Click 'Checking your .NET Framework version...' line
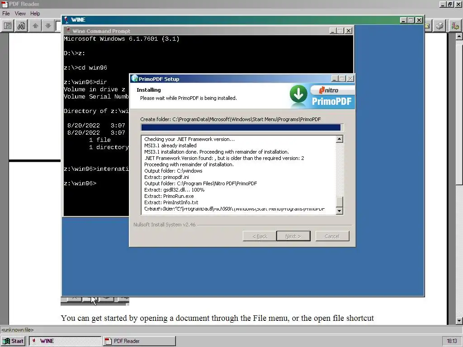The width and height of the screenshot is (463, 347). tap(189, 139)
